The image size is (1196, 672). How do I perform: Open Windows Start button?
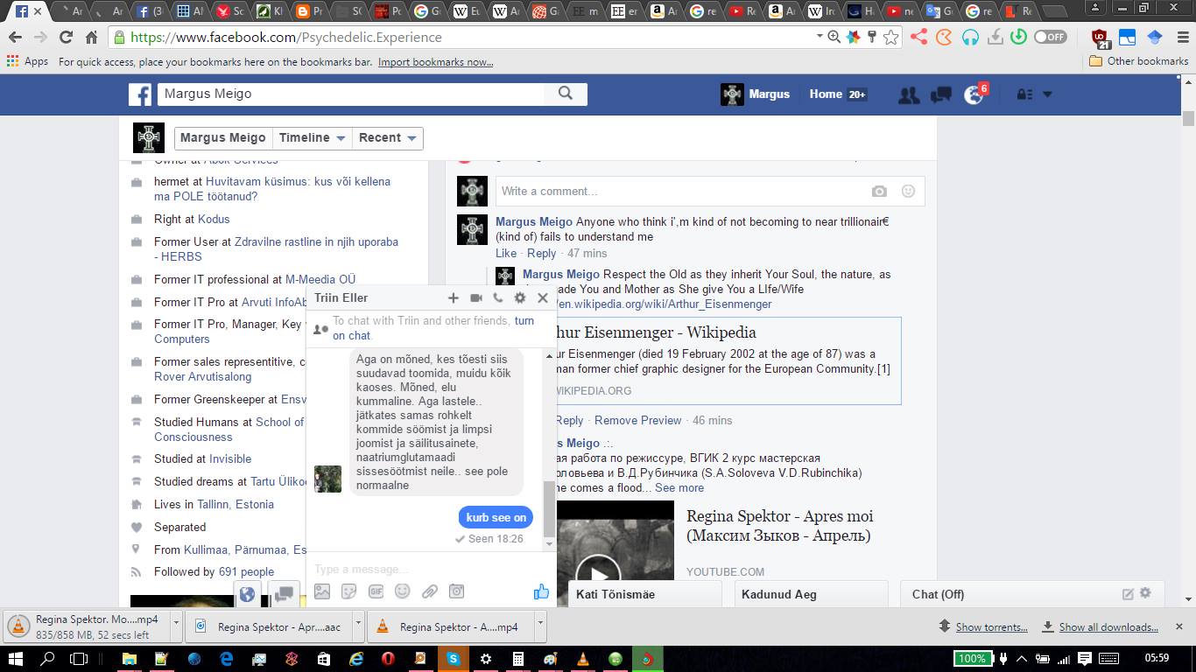16,659
